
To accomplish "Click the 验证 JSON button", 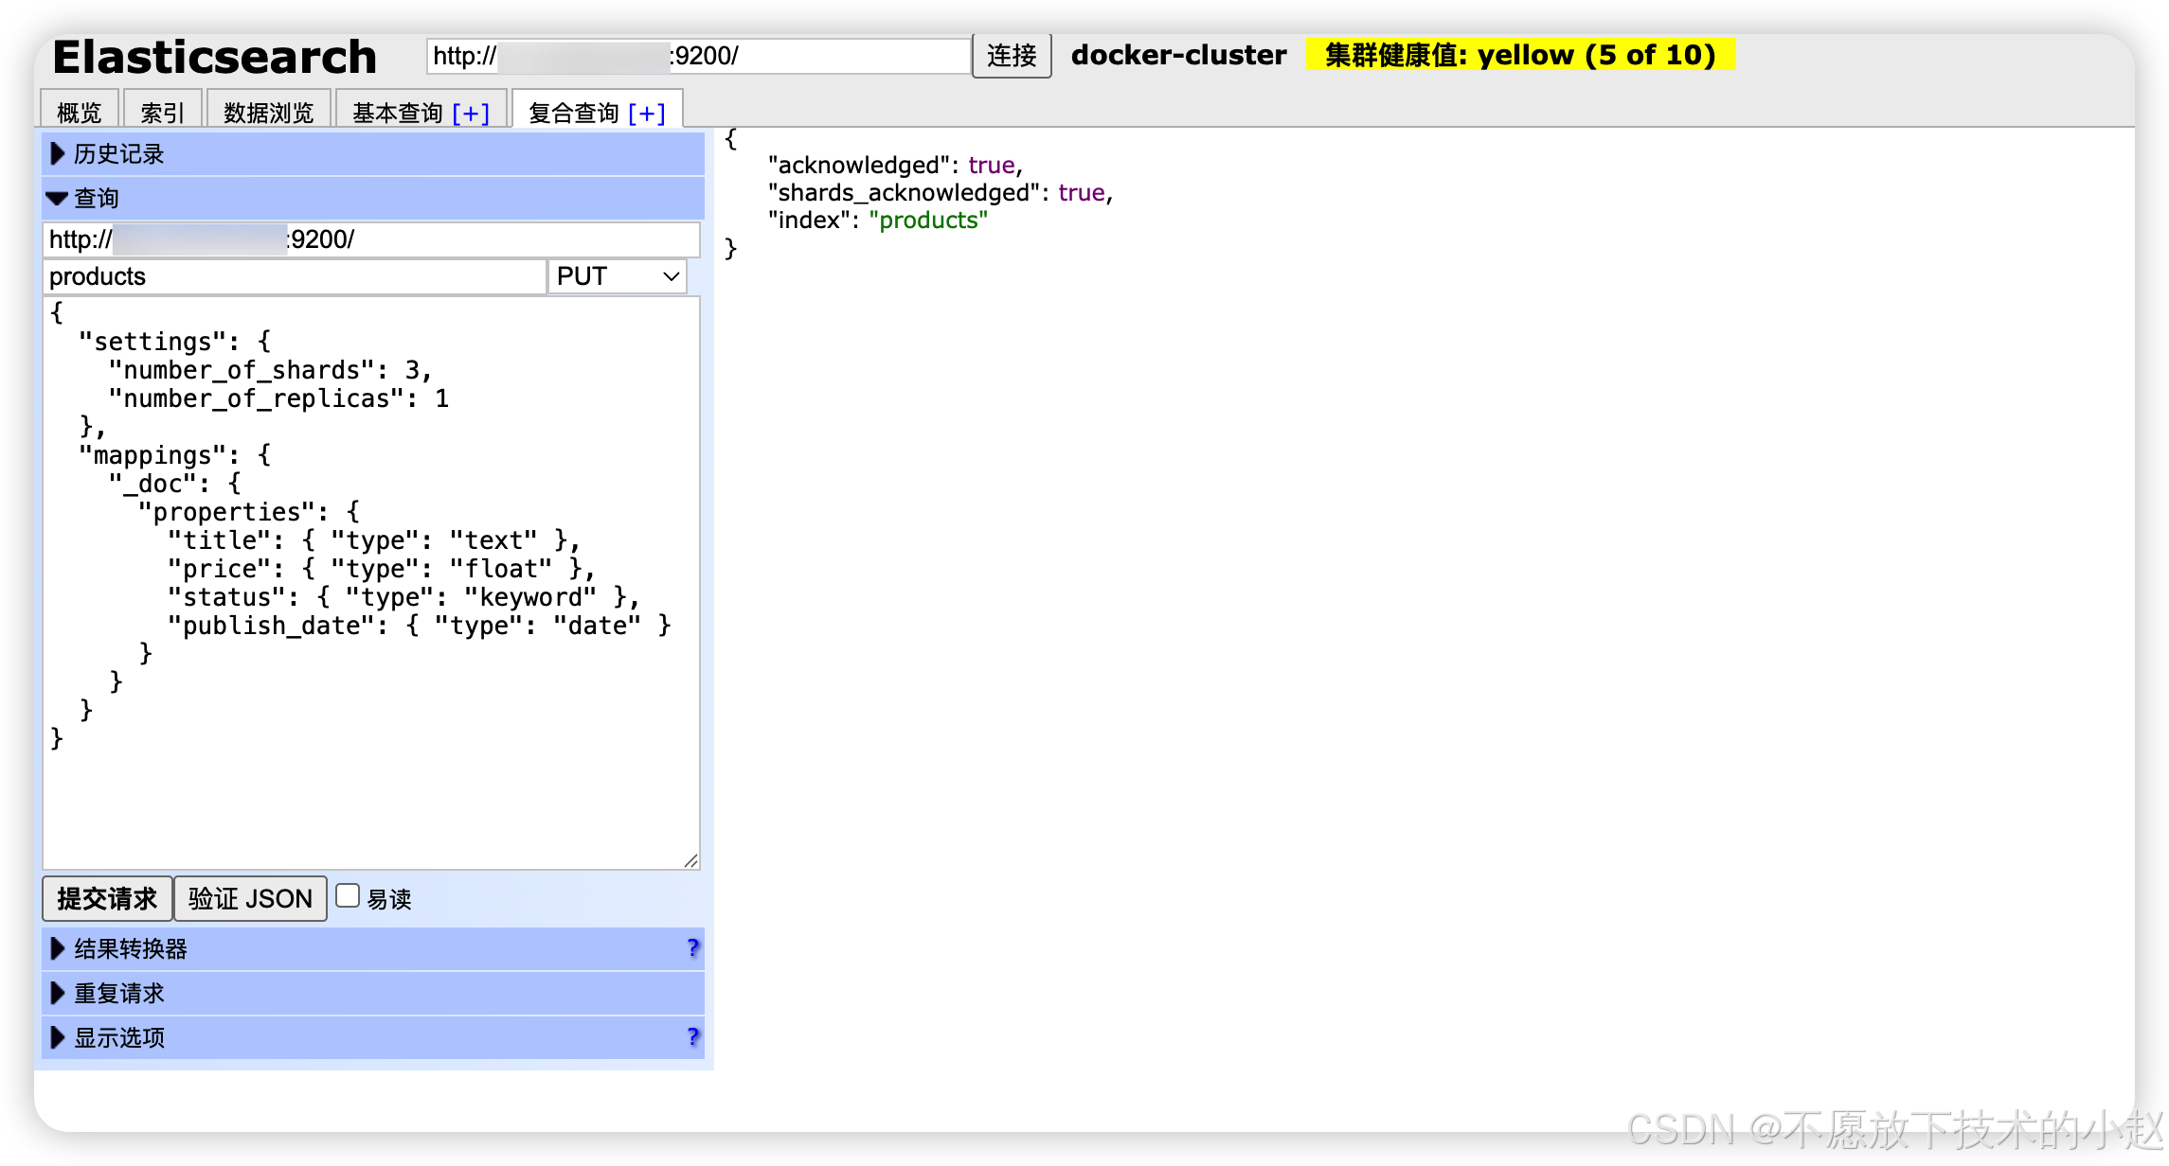I will click(x=250, y=898).
